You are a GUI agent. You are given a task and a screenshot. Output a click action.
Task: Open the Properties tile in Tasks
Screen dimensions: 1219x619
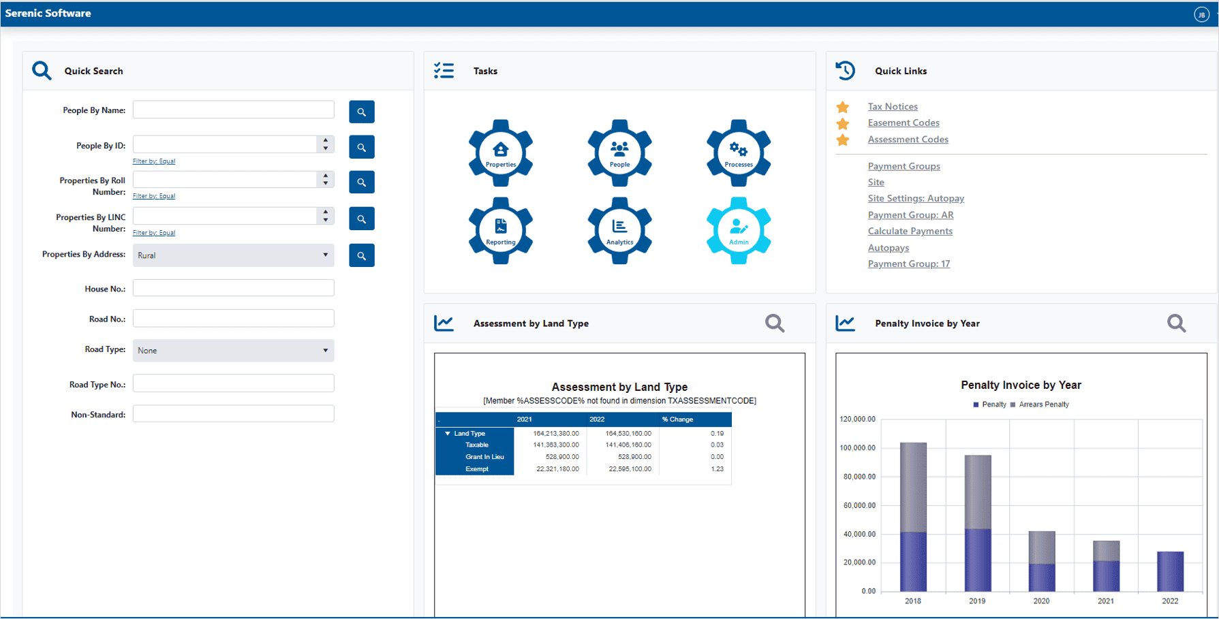coord(501,152)
